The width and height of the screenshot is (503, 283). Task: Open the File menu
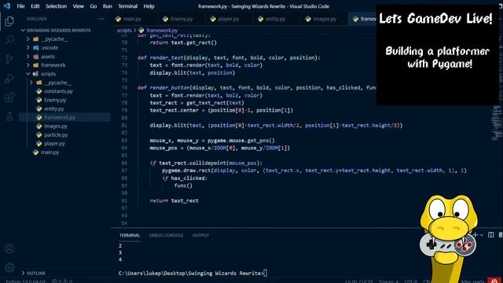point(21,6)
